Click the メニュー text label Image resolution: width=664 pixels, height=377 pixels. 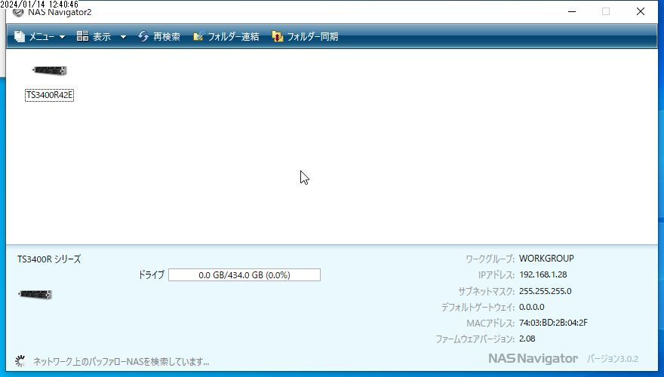(41, 37)
